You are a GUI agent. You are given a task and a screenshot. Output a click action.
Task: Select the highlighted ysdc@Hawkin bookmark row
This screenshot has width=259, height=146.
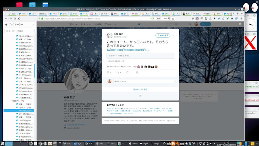(x=19, y=111)
